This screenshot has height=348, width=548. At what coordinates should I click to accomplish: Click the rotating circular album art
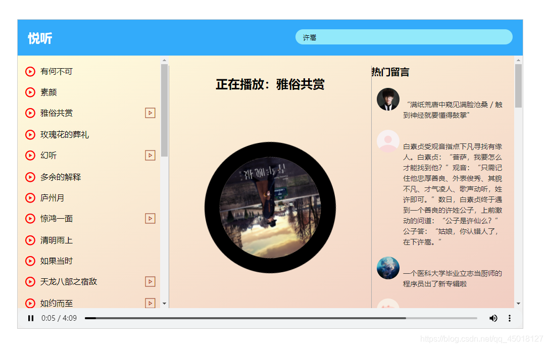pos(271,207)
